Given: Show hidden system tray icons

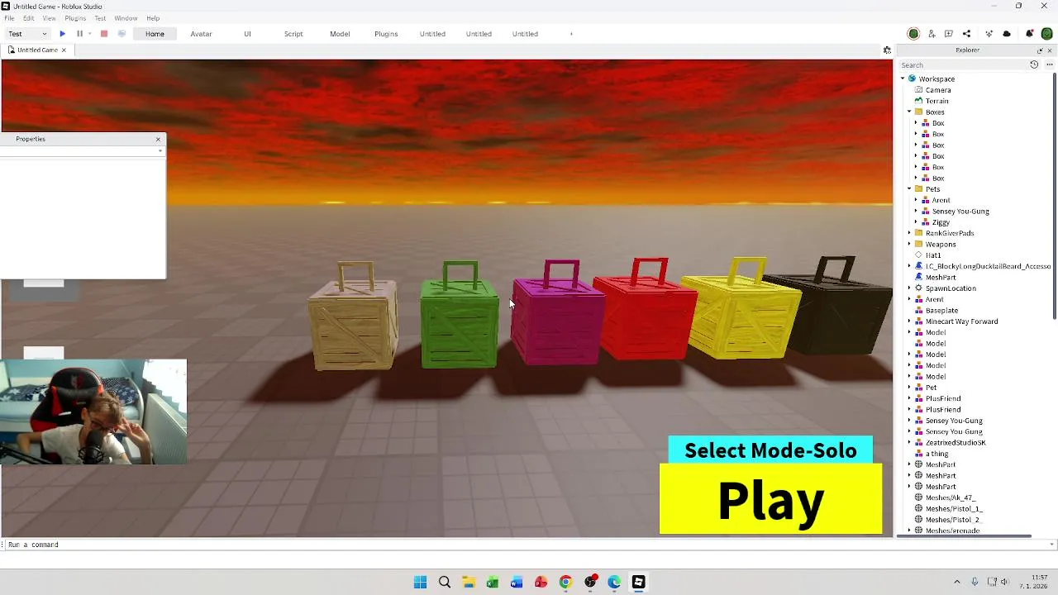Looking at the screenshot, I should pyautogui.click(x=957, y=583).
